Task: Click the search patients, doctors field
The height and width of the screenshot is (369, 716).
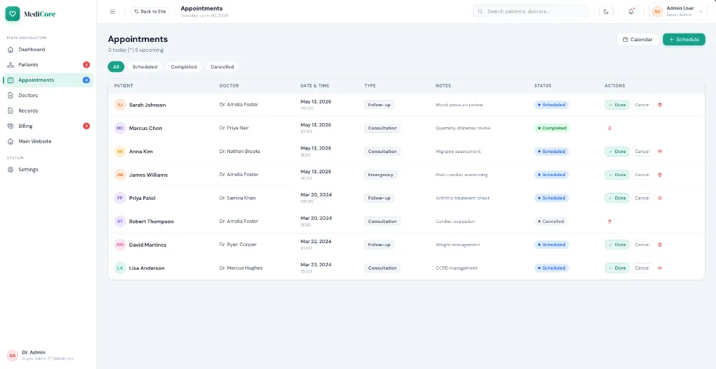Action: point(531,11)
